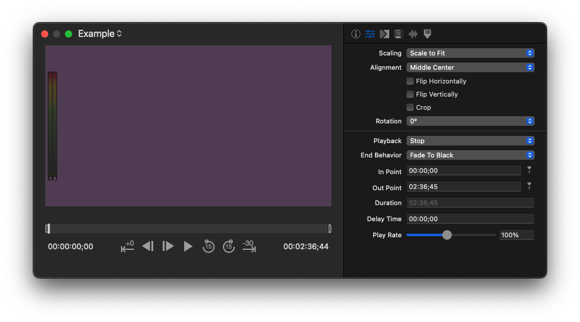Click the in-point handle on the scrubber
This screenshot has height=322, width=580.
(48, 229)
